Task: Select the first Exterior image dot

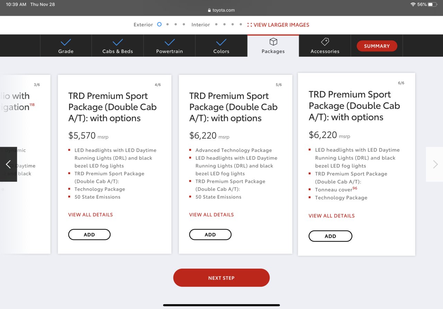Action: pyautogui.click(x=159, y=25)
